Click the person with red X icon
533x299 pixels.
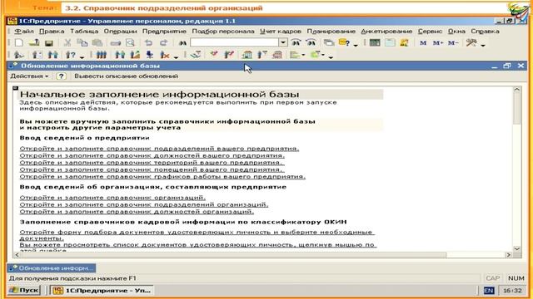(x=165, y=55)
